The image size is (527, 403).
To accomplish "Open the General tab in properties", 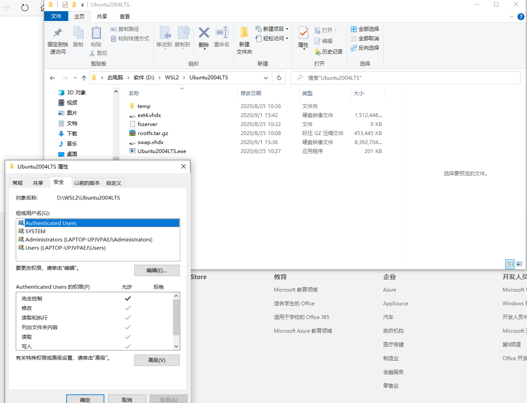I will coord(18,183).
